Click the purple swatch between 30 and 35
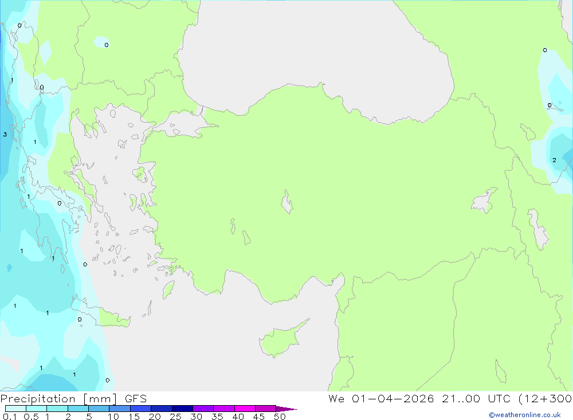The width and height of the screenshot is (573, 420). [203, 409]
